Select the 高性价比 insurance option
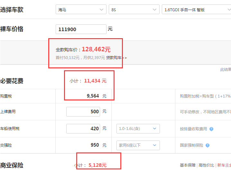This screenshot has height=172, width=231. (x=206, y=165)
